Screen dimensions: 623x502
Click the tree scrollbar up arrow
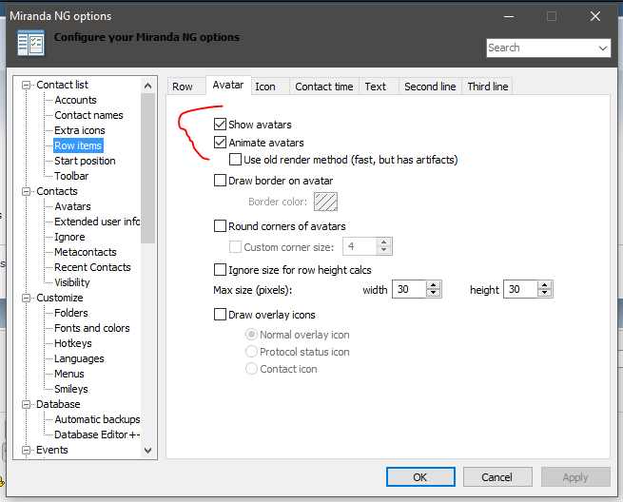tap(147, 86)
